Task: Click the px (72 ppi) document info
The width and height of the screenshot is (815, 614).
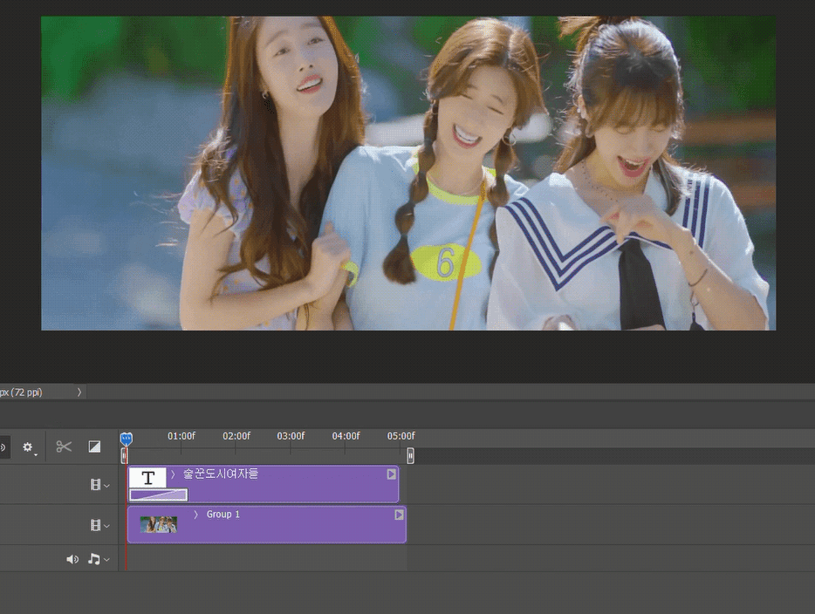Action: pos(21,392)
